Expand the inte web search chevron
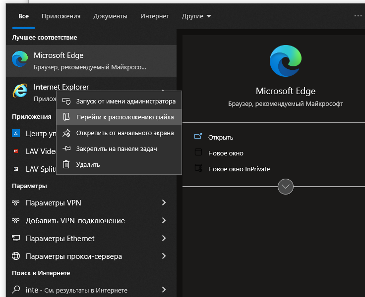365x297 pixels. pyautogui.click(x=164, y=290)
